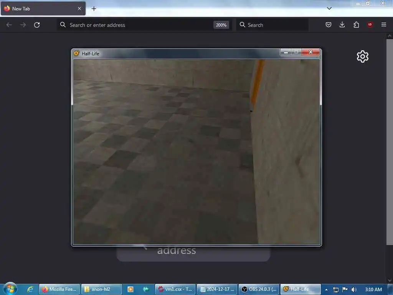Switch to the Mozilla Firefox taskbar button

tap(59, 289)
